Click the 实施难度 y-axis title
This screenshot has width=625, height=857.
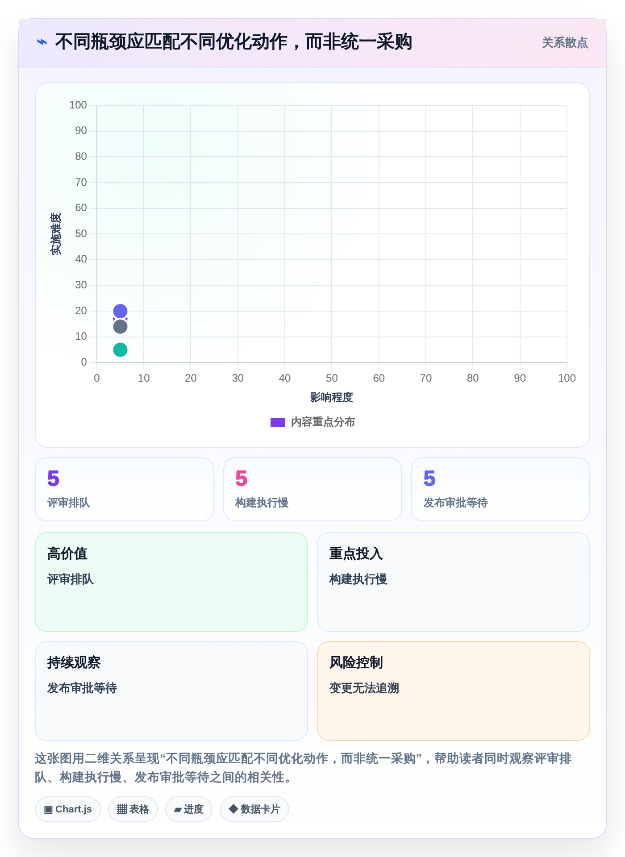click(x=56, y=234)
